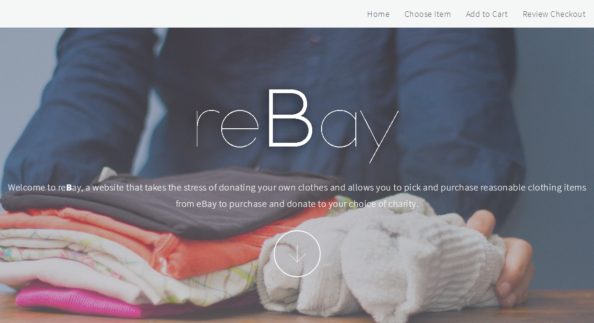This screenshot has width=594, height=323.
Task: Click the bold B in the reBay logo
Action: pyautogui.click(x=289, y=118)
